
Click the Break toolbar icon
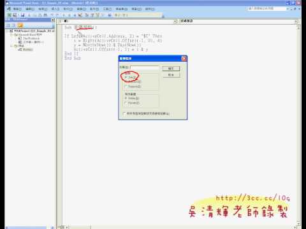point(69,15)
